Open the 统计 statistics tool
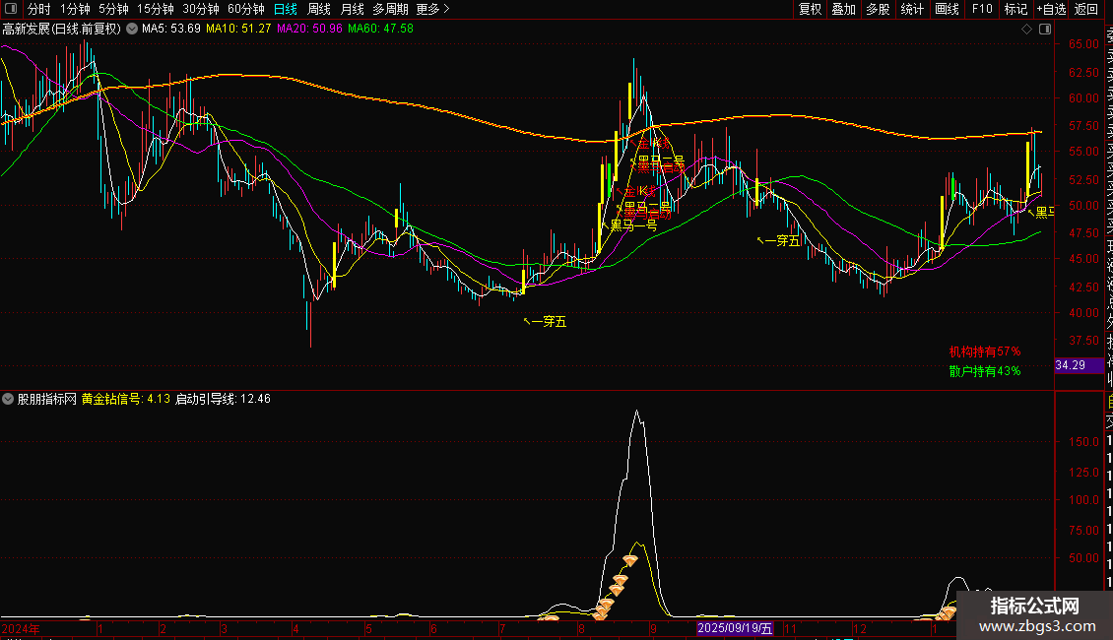Image resolution: width=1113 pixels, height=640 pixels. pyautogui.click(x=912, y=9)
